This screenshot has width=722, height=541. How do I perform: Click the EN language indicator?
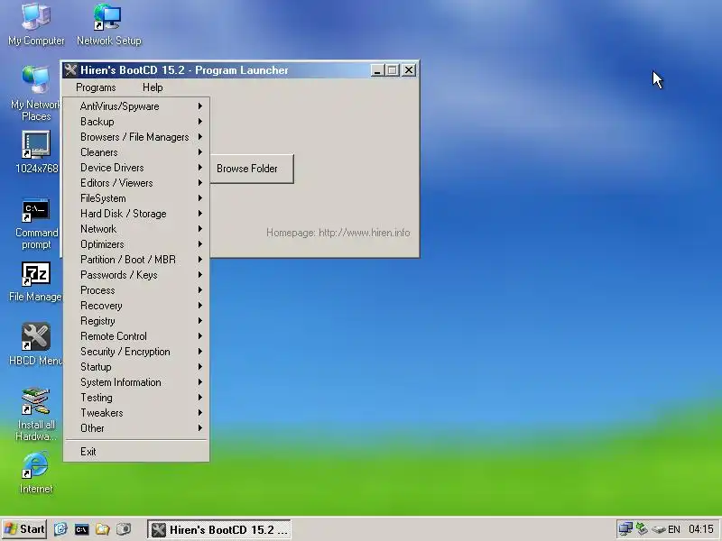tap(674, 529)
